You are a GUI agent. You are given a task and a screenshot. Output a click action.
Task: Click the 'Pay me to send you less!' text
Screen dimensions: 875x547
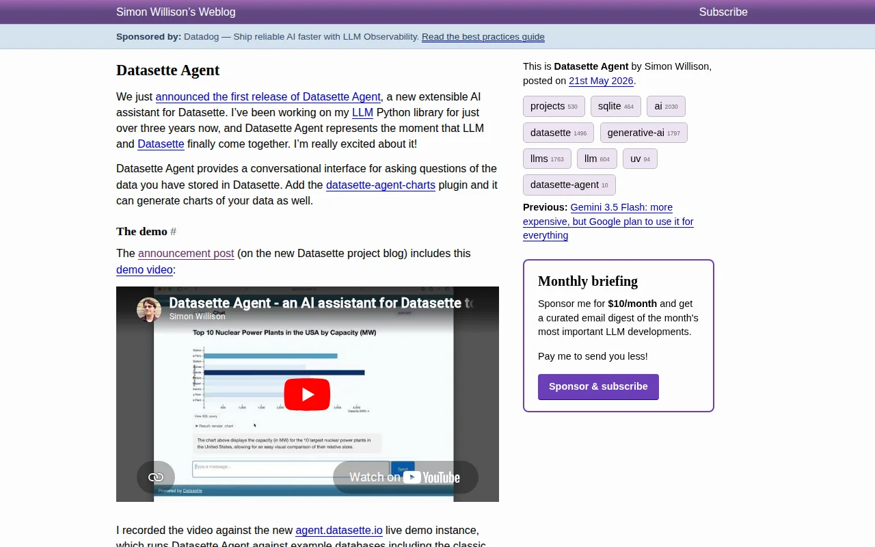[x=593, y=356]
